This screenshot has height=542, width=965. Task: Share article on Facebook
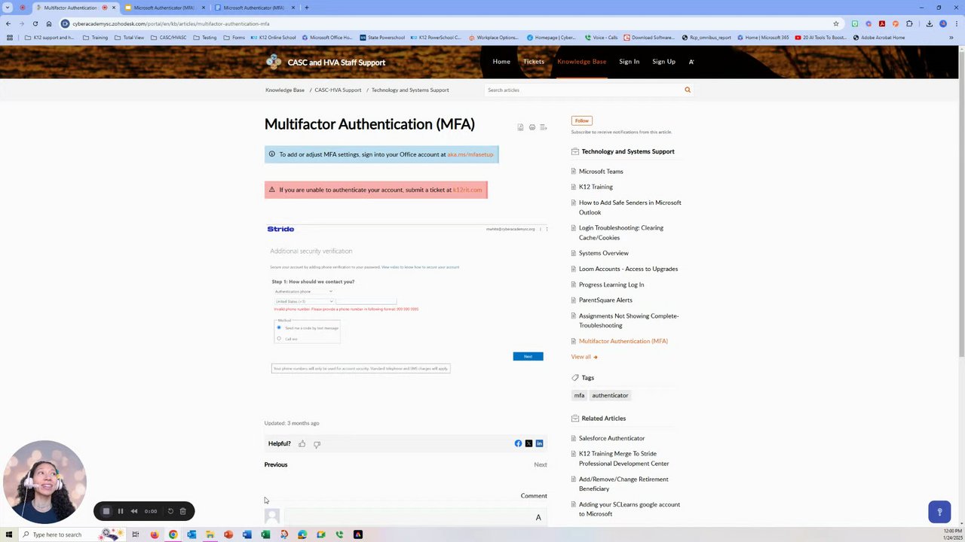click(x=518, y=443)
